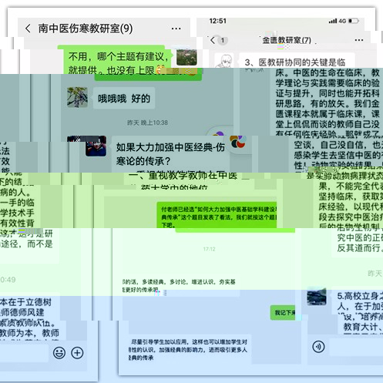Open sketch avatar beside 医教研协同 message
This screenshot has width=383, height=383.
click(x=224, y=60)
